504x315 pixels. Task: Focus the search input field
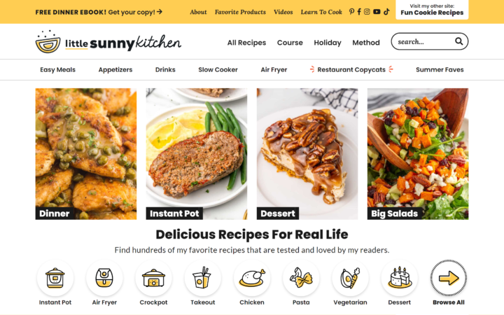(x=423, y=41)
